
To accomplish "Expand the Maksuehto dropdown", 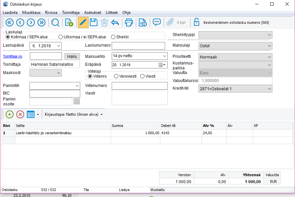I will 164,56.
